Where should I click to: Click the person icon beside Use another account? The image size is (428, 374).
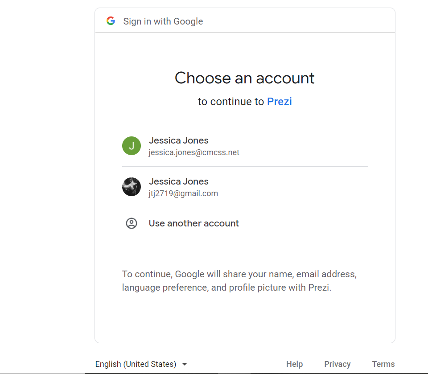pos(132,223)
